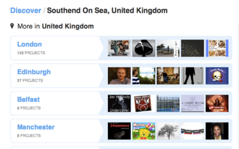The image size is (239, 149).
Task: Open the bare winter tree thumbnail
Action: (168, 131)
